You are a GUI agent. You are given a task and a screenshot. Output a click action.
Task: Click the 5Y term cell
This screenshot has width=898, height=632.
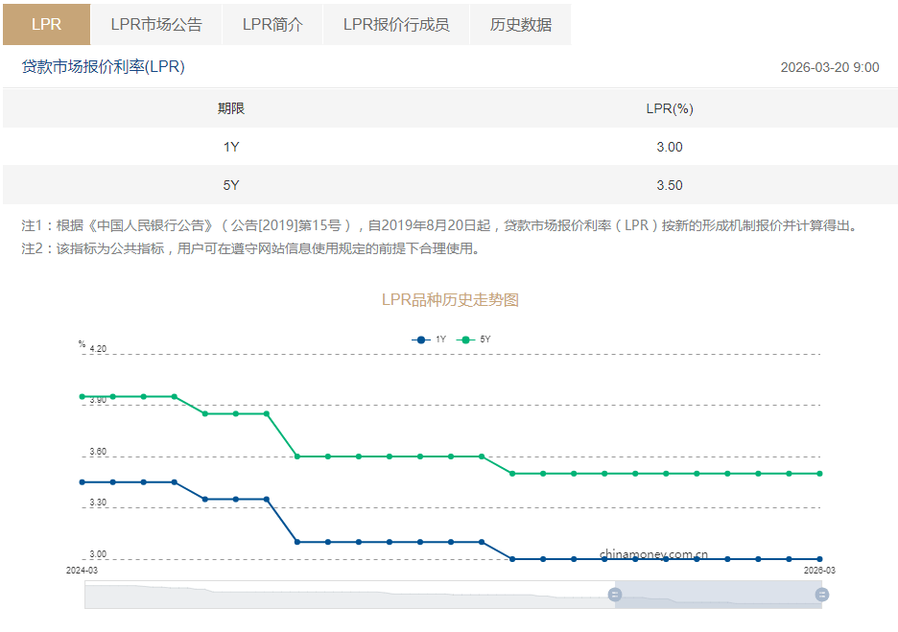[231, 185]
